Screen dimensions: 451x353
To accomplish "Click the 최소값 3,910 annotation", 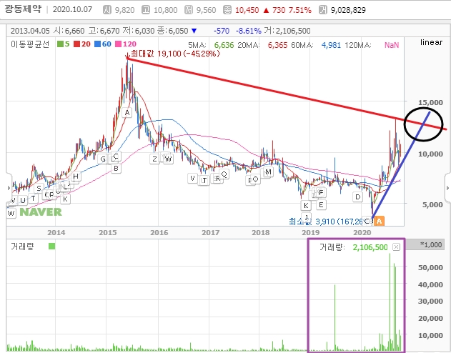I will (326, 222).
